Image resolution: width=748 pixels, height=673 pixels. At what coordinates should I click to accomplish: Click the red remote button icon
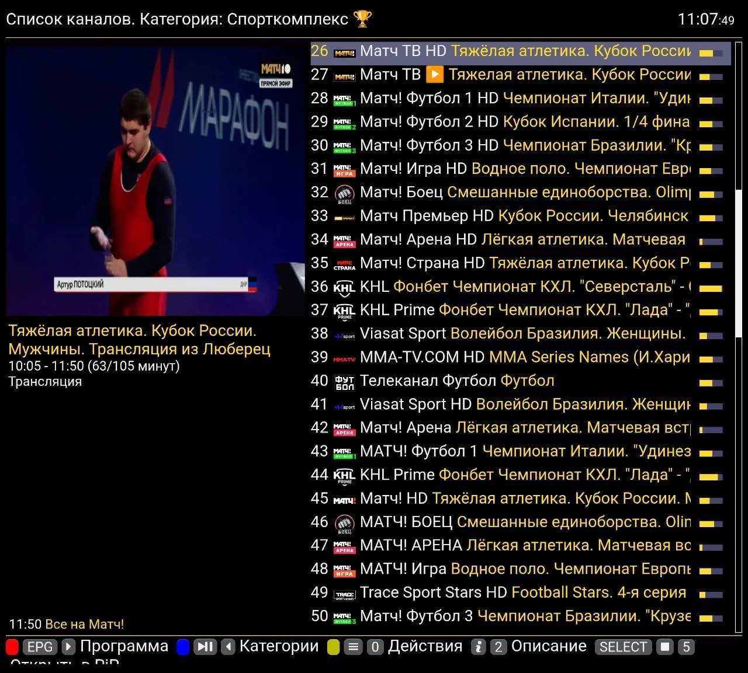[12, 647]
